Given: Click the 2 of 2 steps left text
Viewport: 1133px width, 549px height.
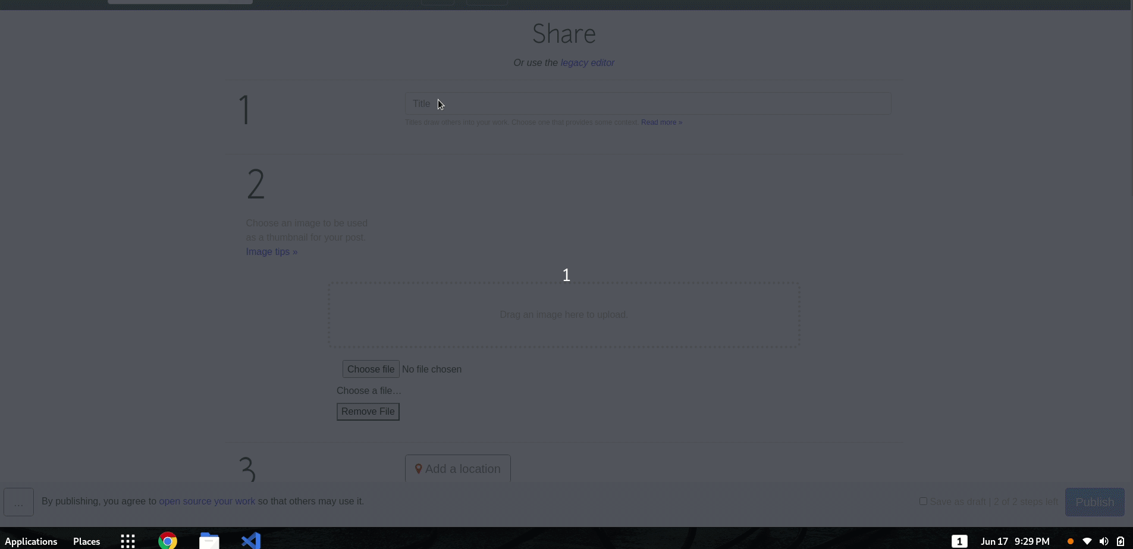Looking at the screenshot, I should [x=1026, y=501].
